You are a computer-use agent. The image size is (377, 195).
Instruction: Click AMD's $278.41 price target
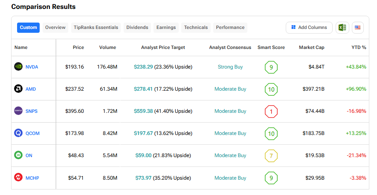pos(143,89)
